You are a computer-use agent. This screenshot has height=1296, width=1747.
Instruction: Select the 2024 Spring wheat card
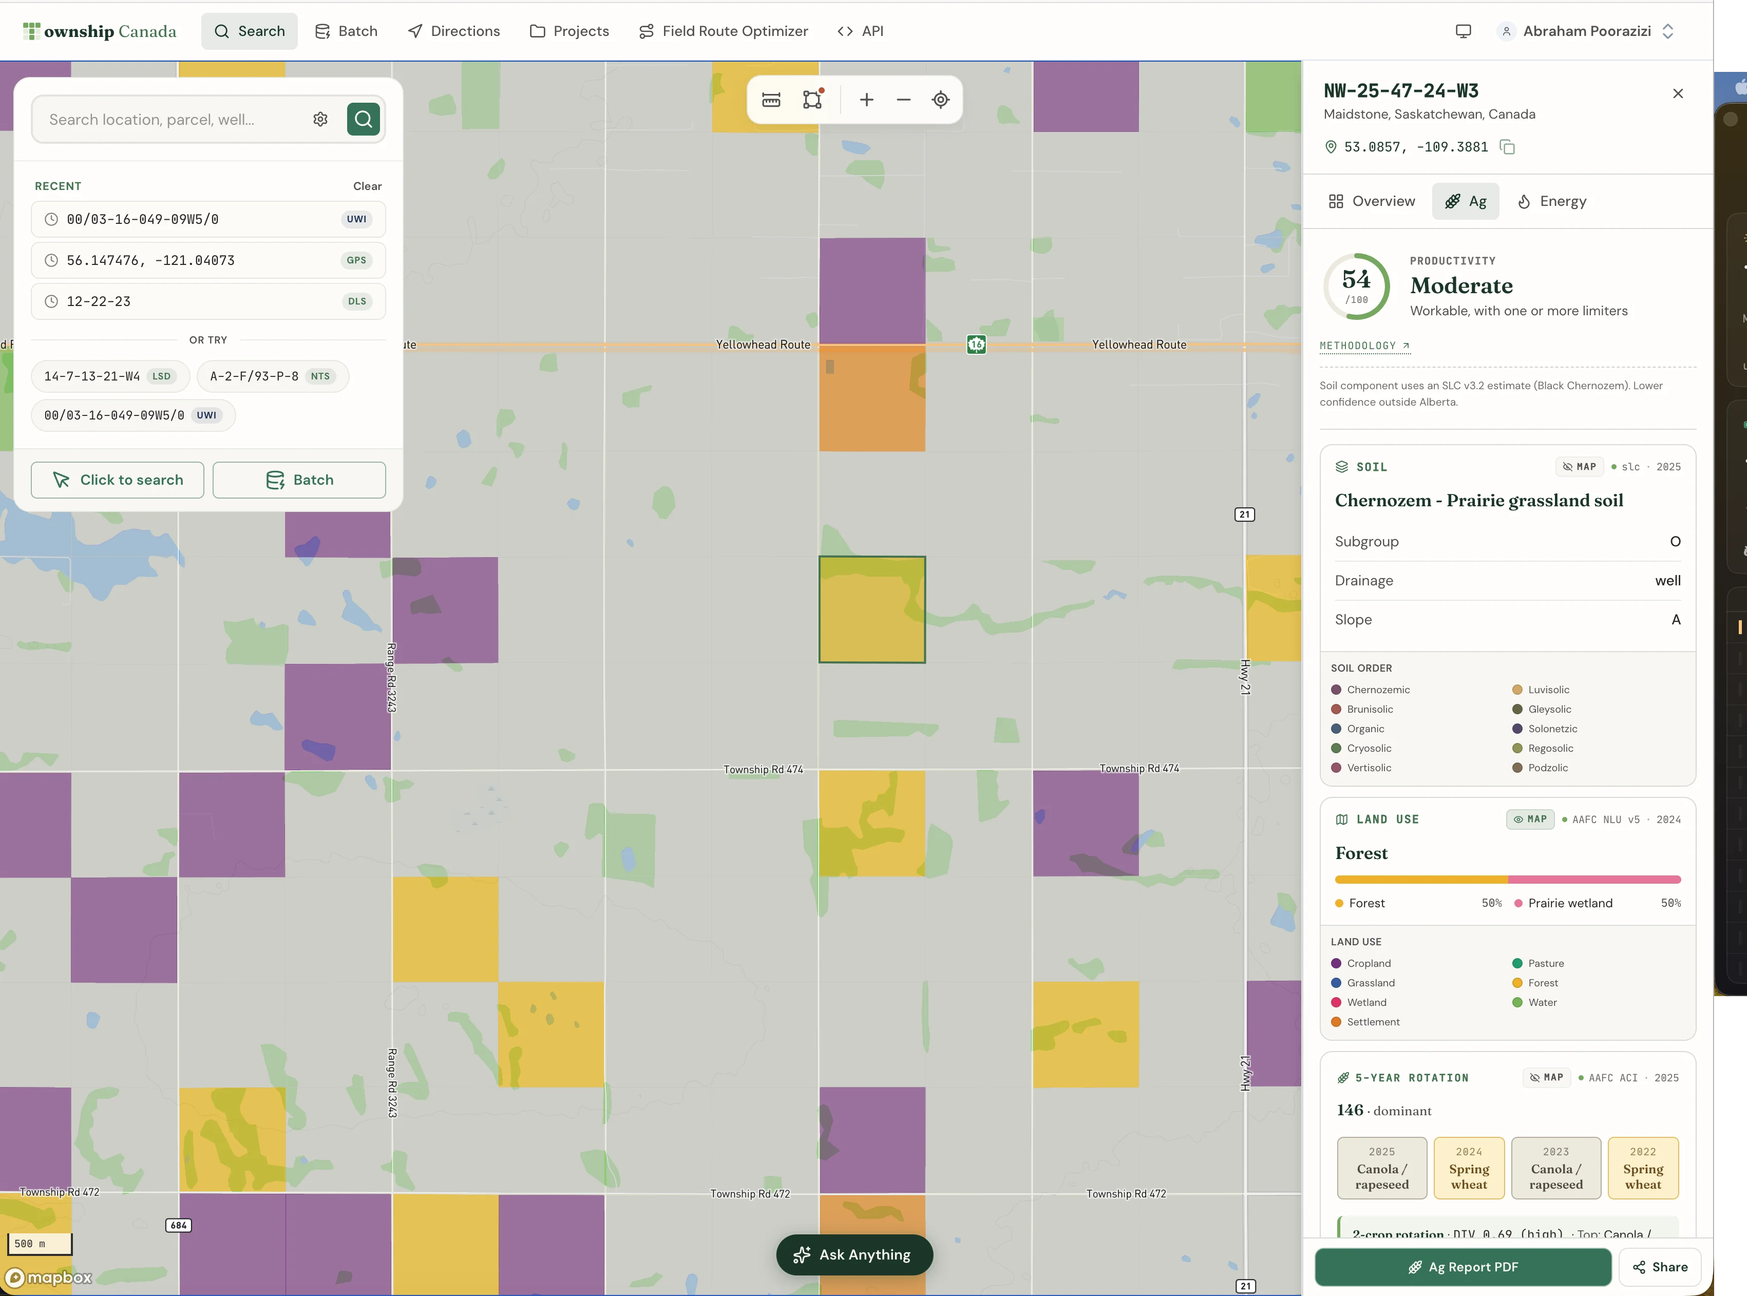click(x=1469, y=1168)
